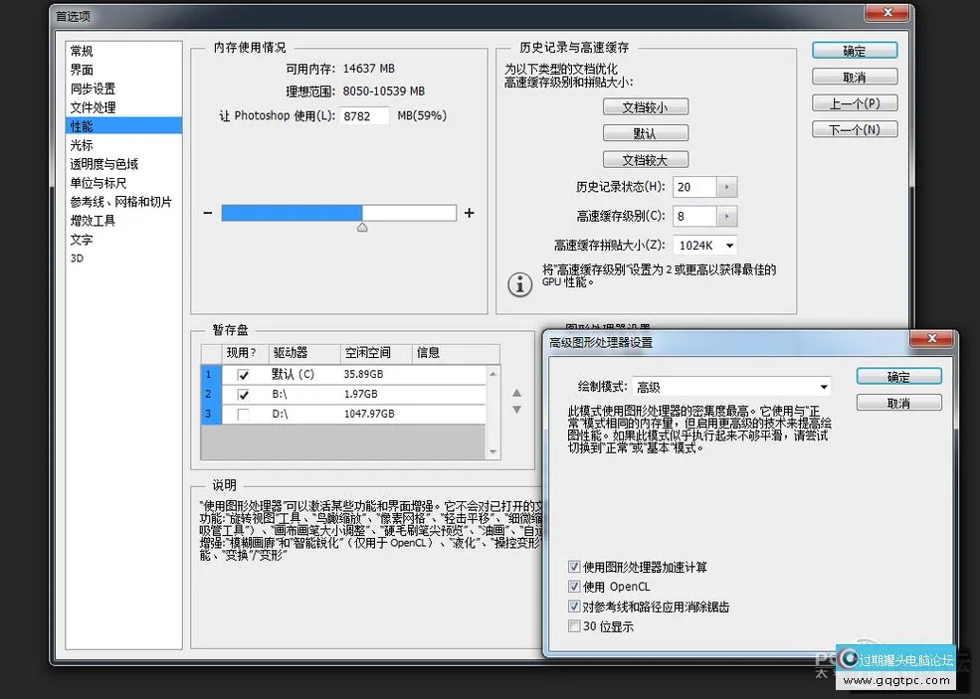Image resolution: width=980 pixels, height=699 pixels.
Task: Click the memory usage slider handle
Action: [362, 228]
